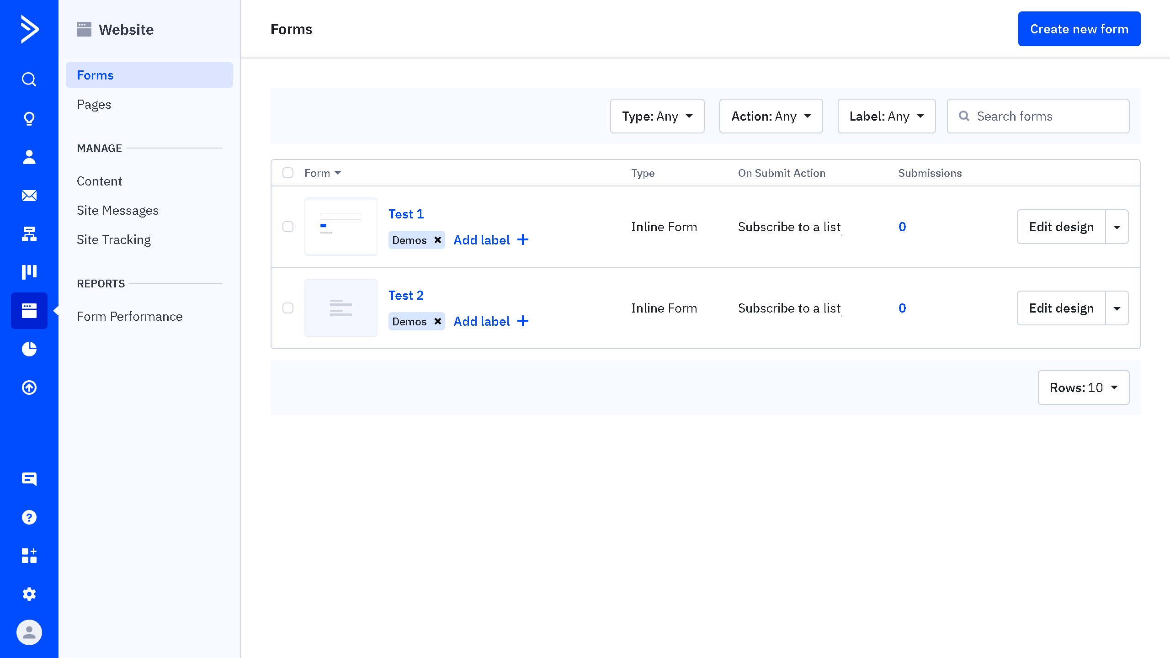This screenshot has width=1170, height=658.
Task: Open the Rows: 10 dropdown
Action: (x=1083, y=387)
